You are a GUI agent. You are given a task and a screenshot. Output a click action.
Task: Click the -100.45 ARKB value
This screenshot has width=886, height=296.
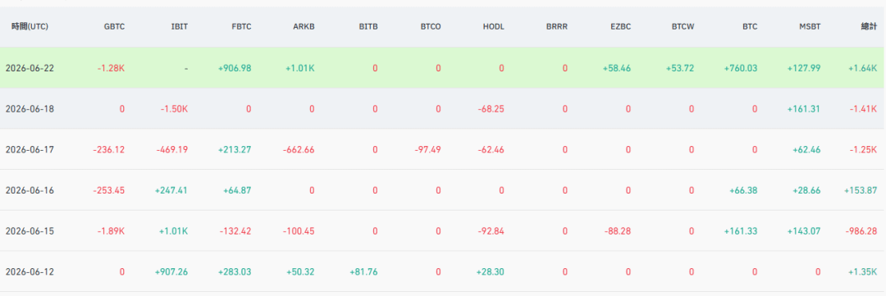tap(299, 231)
